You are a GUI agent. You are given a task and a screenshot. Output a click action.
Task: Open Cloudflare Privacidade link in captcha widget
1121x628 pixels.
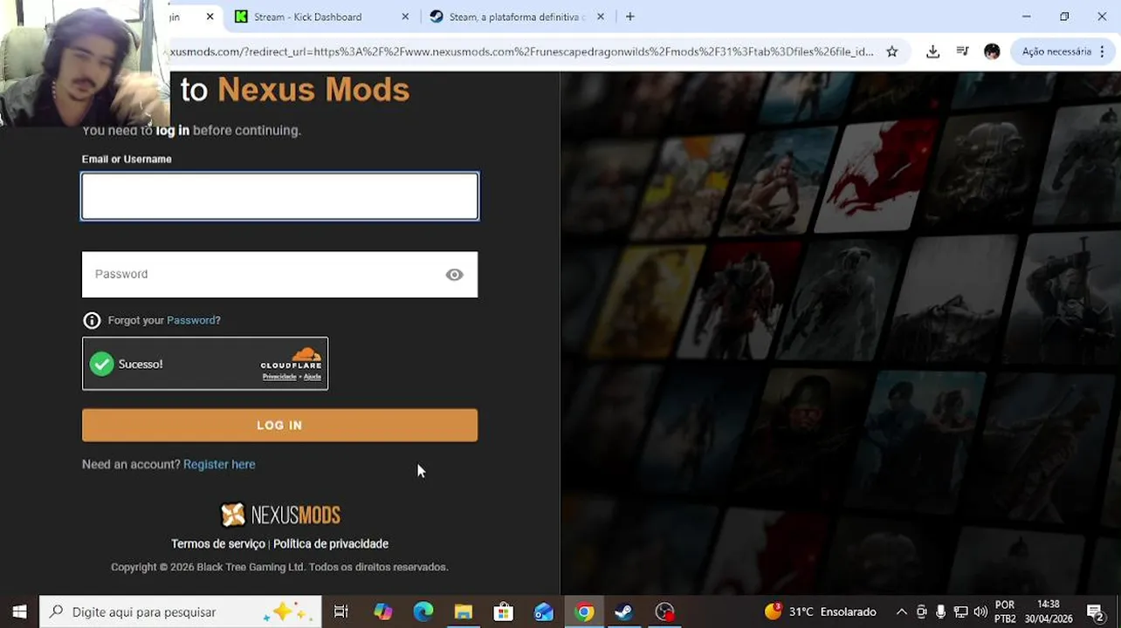coord(279,377)
